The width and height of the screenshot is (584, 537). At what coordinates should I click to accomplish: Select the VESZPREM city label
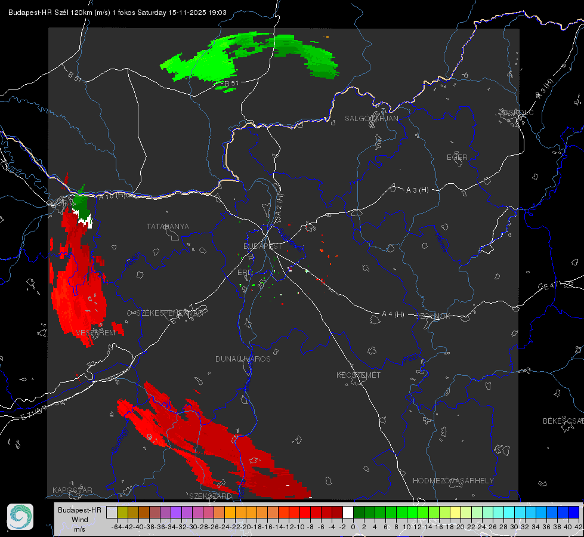coord(95,332)
